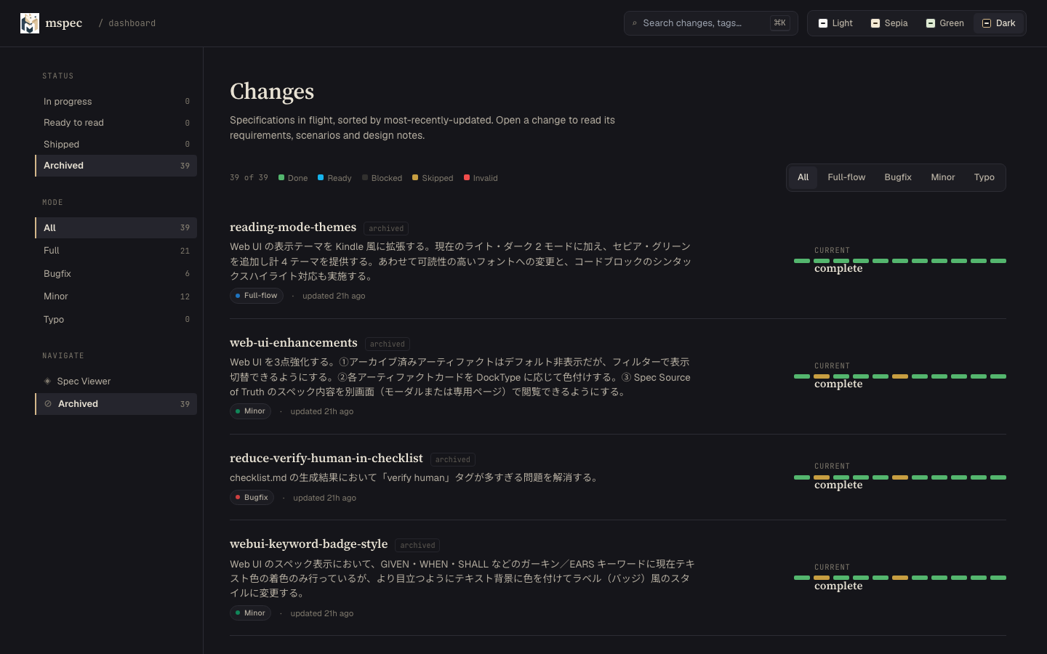Select the Typo filter tab
Image resolution: width=1047 pixels, height=654 pixels.
coord(984,177)
